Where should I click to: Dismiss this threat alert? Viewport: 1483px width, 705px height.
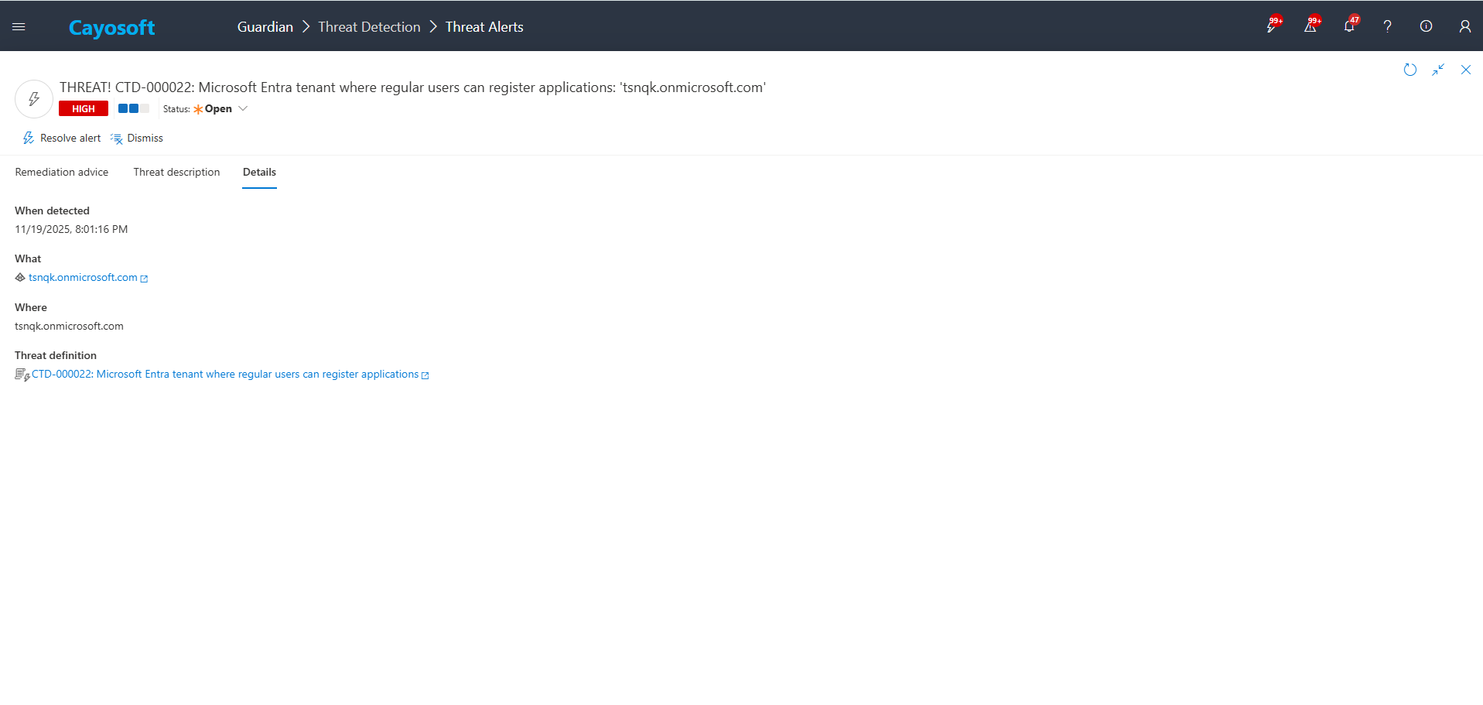pyautogui.click(x=137, y=139)
